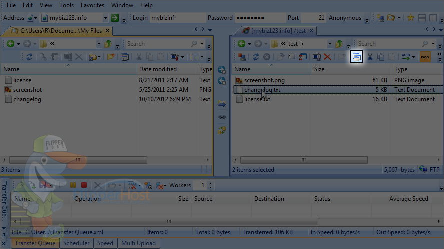
Task: Cut selection in local pane toolbar
Action: click(139, 57)
